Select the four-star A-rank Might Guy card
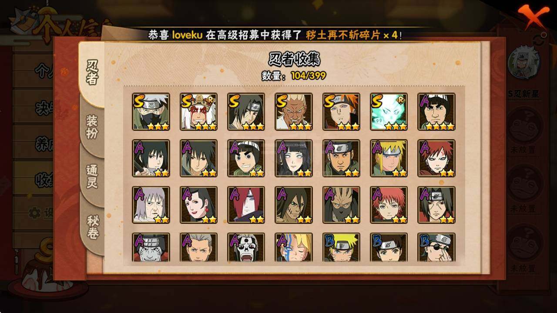557x313 pixels. (436, 112)
